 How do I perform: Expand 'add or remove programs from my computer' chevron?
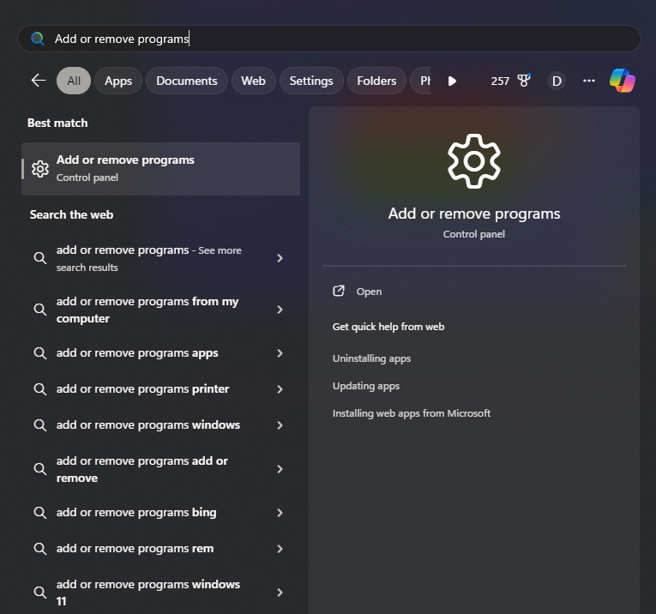point(280,310)
